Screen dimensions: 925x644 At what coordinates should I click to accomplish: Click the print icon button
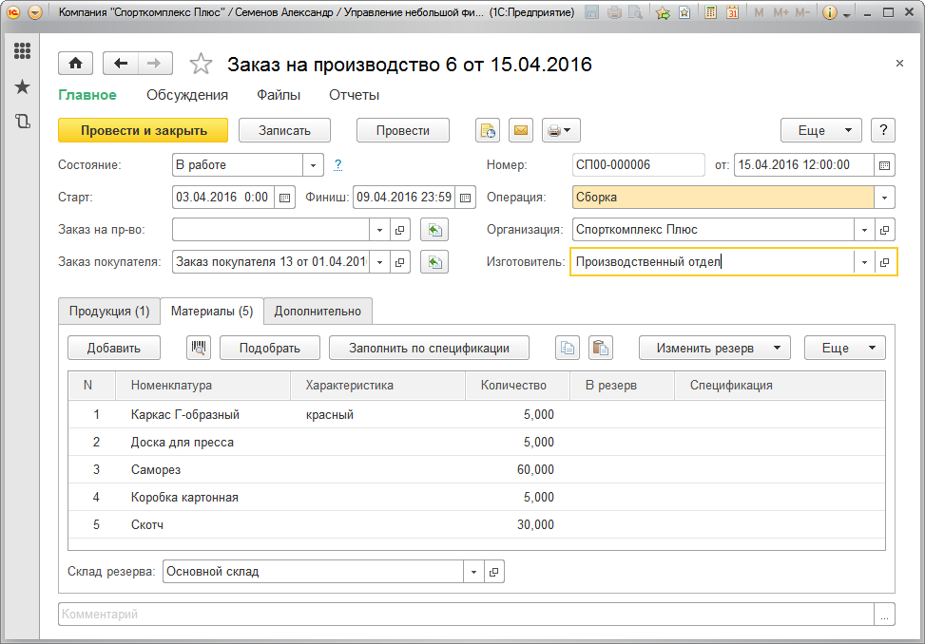560,131
